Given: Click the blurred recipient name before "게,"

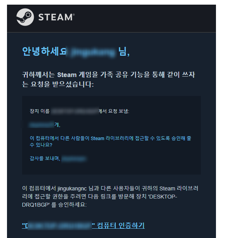Looking at the screenshot, I should pos(41,125).
